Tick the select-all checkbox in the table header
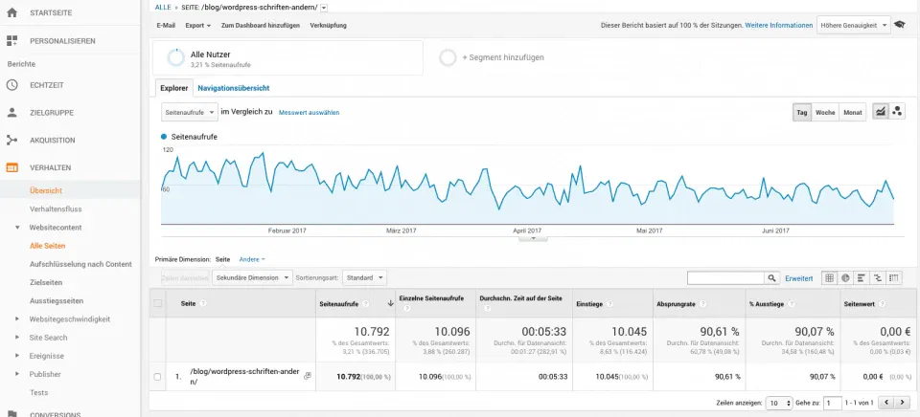 coord(157,303)
